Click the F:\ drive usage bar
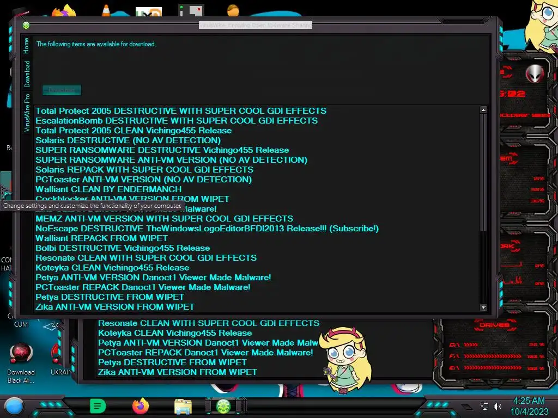Screen dimensions: 558x418 493,356
